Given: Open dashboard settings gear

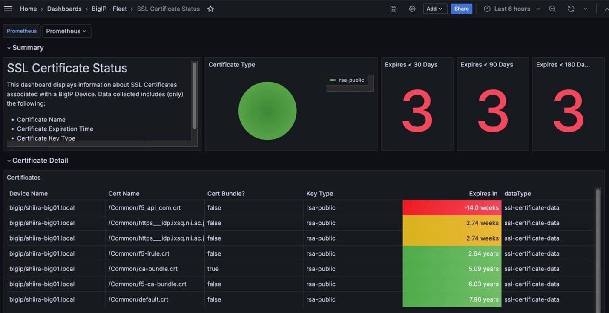Looking at the screenshot, I should 412,9.
